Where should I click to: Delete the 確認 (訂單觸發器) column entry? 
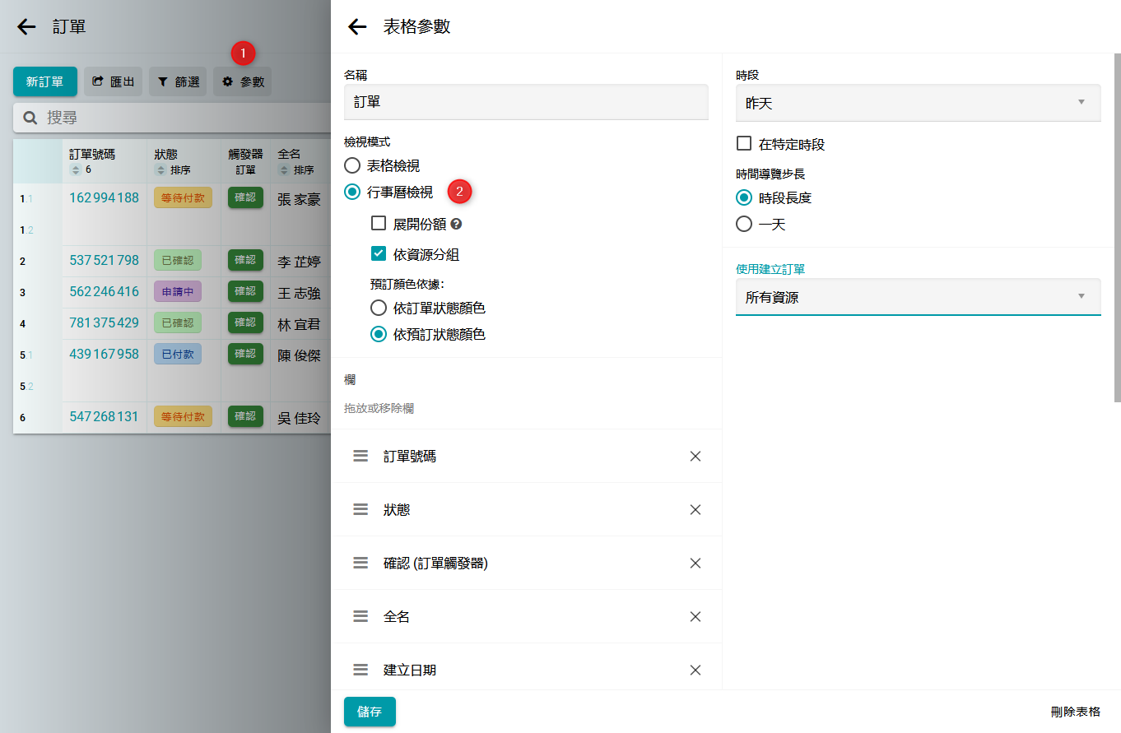click(695, 564)
